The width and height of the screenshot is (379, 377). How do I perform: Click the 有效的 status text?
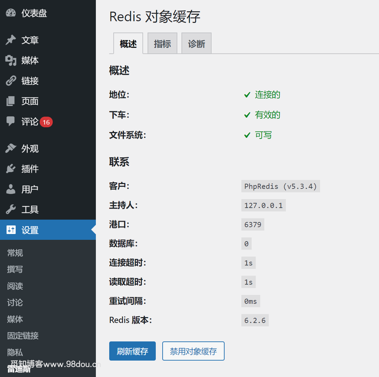pos(268,115)
